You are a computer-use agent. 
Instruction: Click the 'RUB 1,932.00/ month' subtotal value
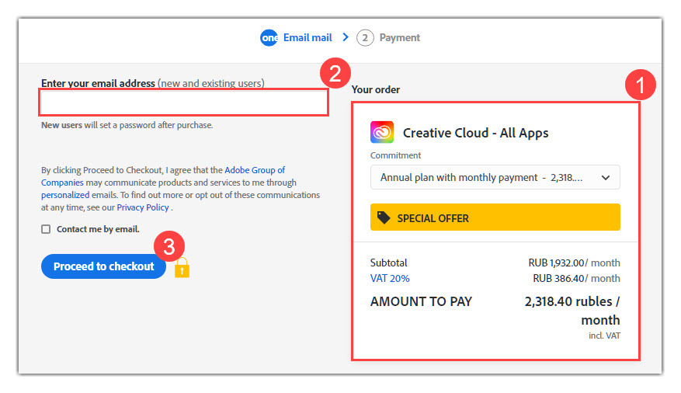pos(574,263)
